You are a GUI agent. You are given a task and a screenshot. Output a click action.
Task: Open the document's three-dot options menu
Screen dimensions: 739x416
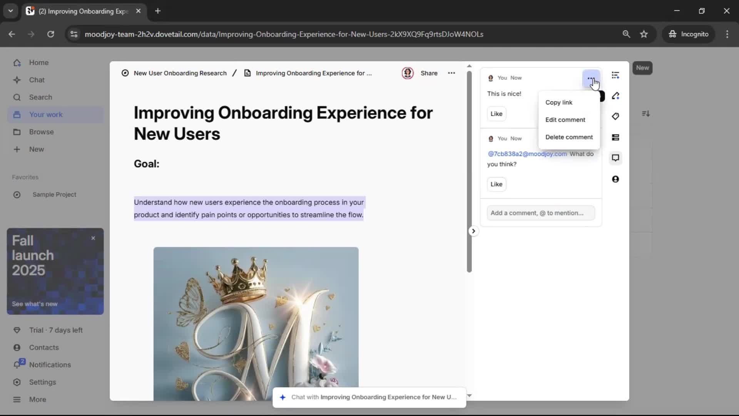pyautogui.click(x=451, y=73)
